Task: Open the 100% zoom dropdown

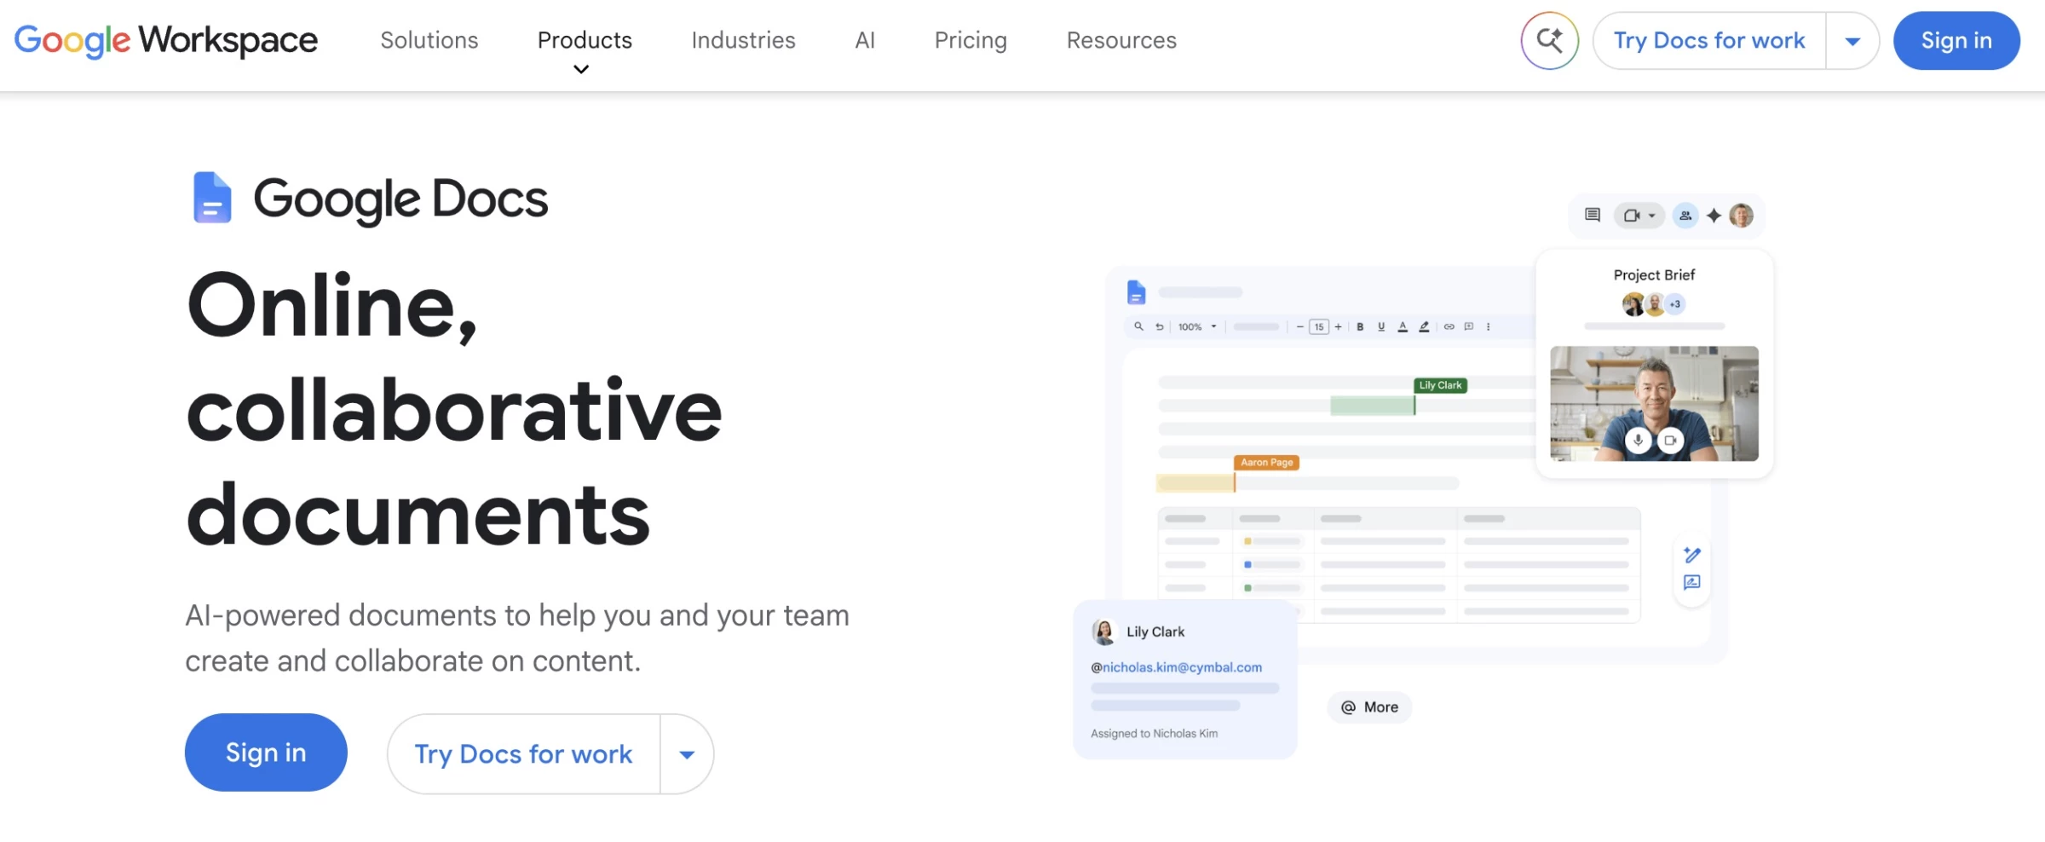Action: point(1197,326)
